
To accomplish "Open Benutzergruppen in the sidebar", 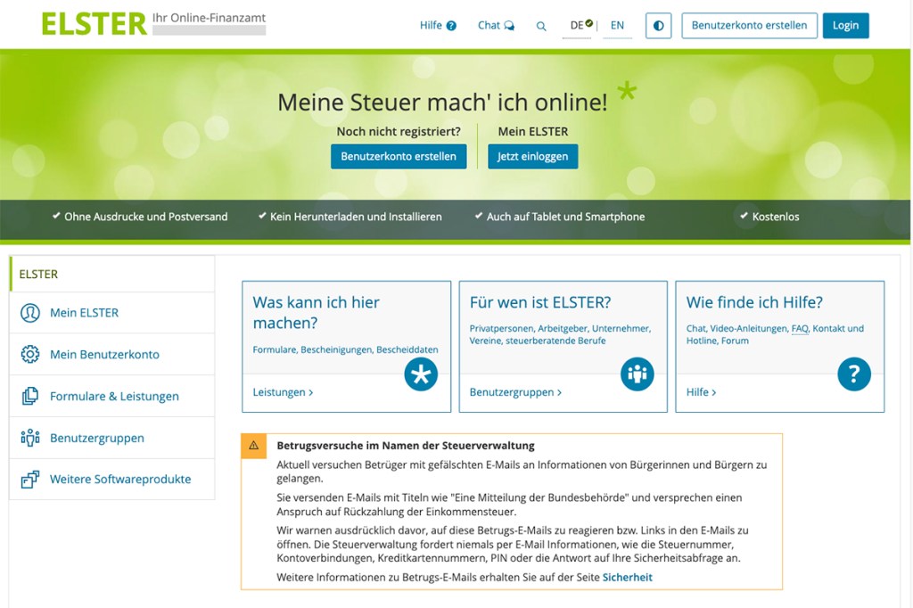I will 112,438.
